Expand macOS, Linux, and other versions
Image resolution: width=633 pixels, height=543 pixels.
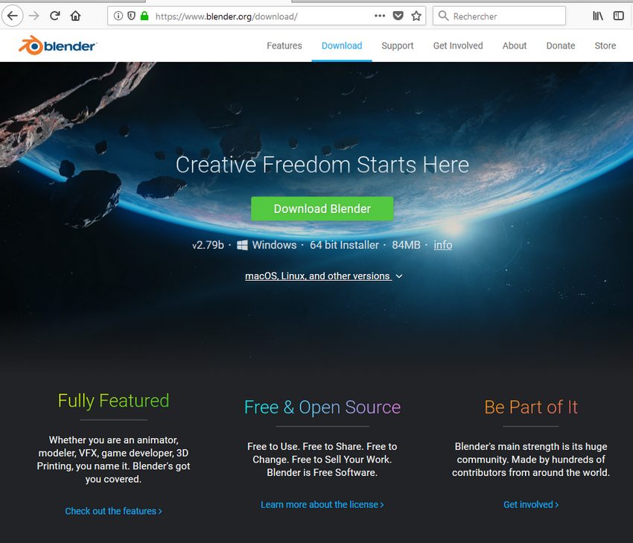tap(324, 276)
